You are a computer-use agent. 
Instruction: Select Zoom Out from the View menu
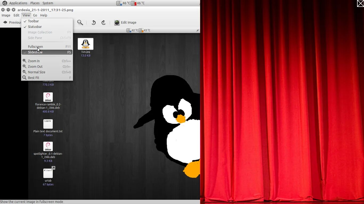tap(47, 67)
